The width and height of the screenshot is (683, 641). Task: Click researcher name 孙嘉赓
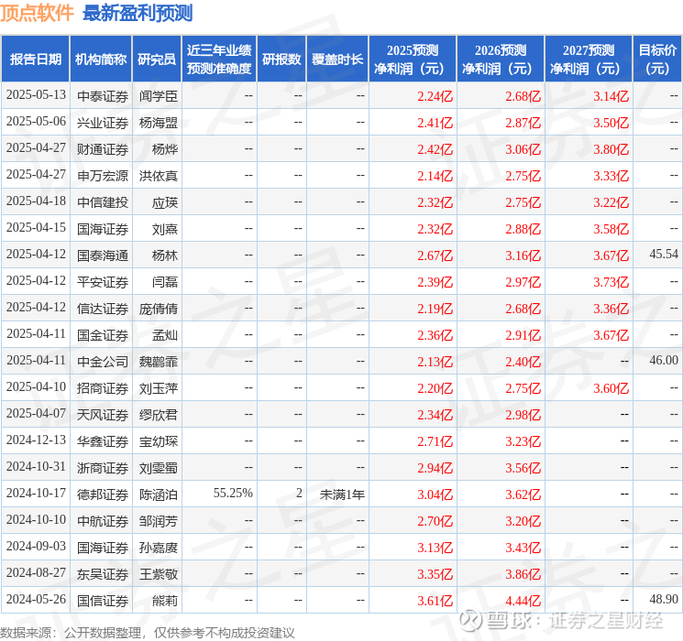point(159,548)
